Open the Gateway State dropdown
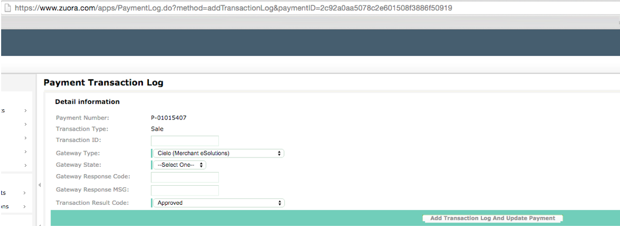The image size is (620, 226). (x=179, y=165)
